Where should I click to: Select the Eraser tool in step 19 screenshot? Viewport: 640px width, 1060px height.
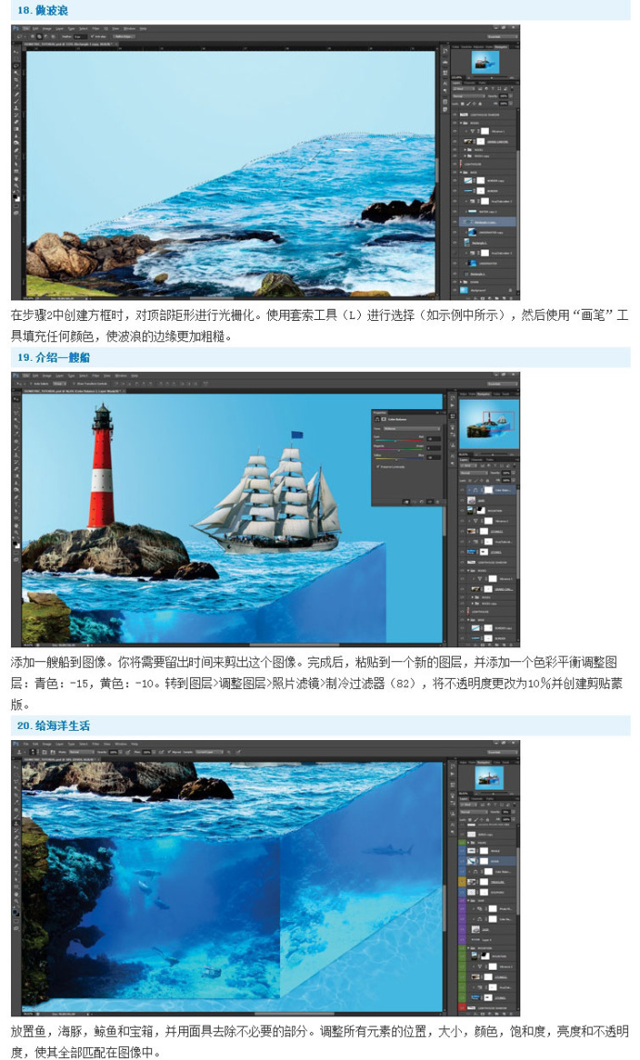[x=16, y=469]
